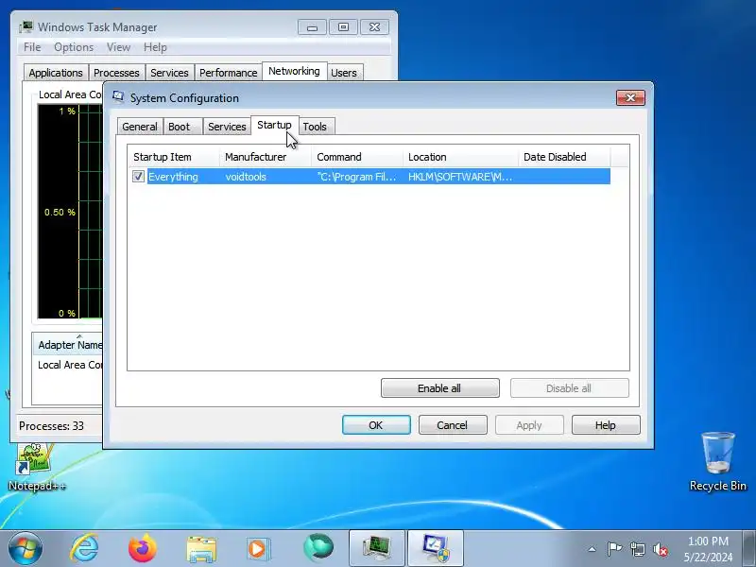Click the muted volume tray icon
The image size is (756, 567).
(660, 549)
